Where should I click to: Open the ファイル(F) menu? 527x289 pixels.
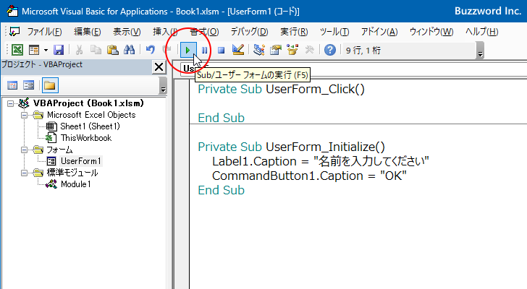tap(44, 32)
